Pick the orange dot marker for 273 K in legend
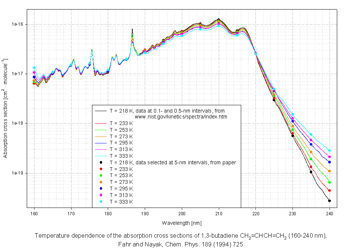 pyautogui.click(x=100, y=182)
